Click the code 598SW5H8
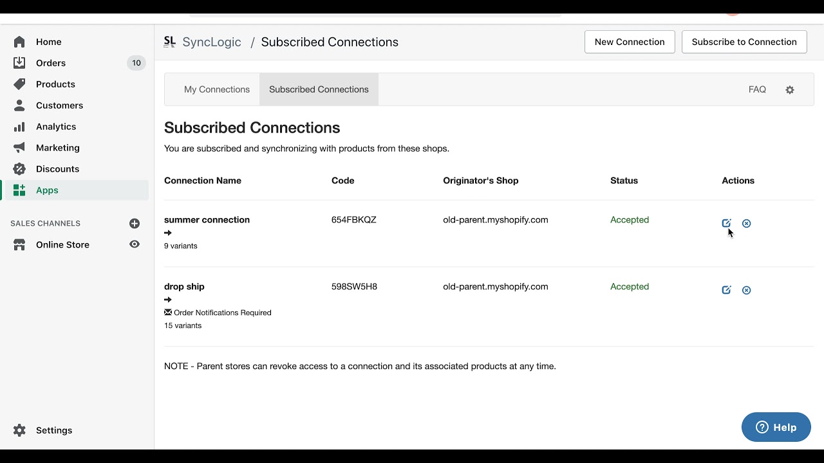This screenshot has width=824, height=463. point(354,287)
